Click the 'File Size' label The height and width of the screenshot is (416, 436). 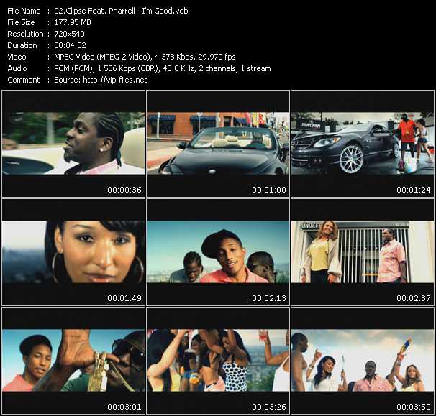[x=21, y=22]
